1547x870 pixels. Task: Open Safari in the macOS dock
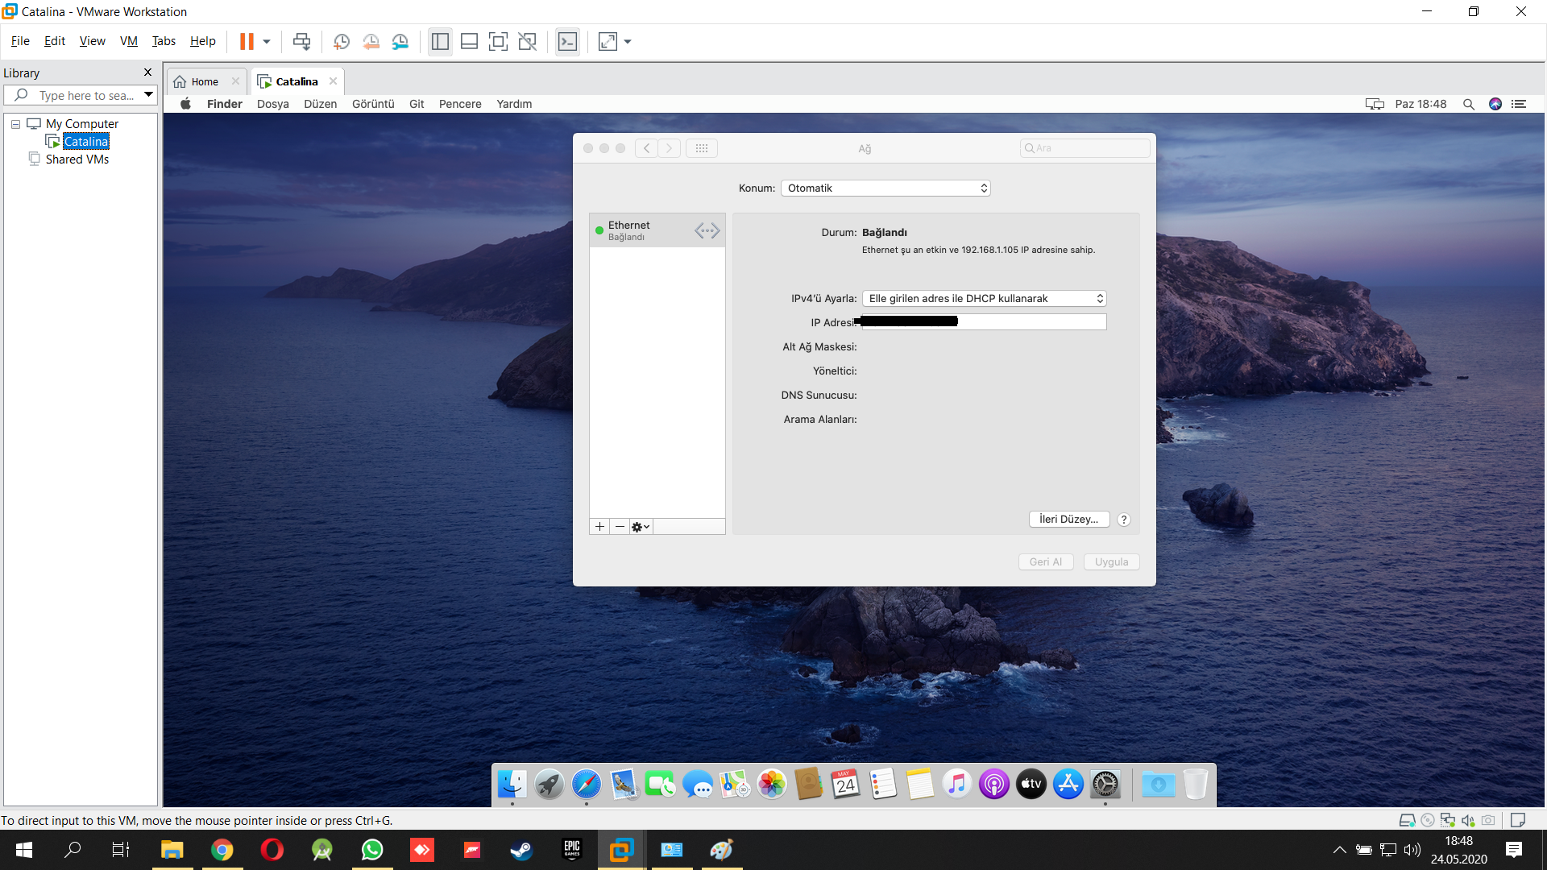pyautogui.click(x=586, y=784)
